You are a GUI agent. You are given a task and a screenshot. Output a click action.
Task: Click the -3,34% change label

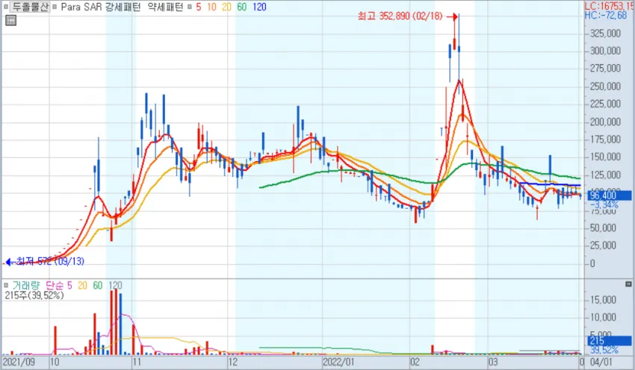[604, 204]
